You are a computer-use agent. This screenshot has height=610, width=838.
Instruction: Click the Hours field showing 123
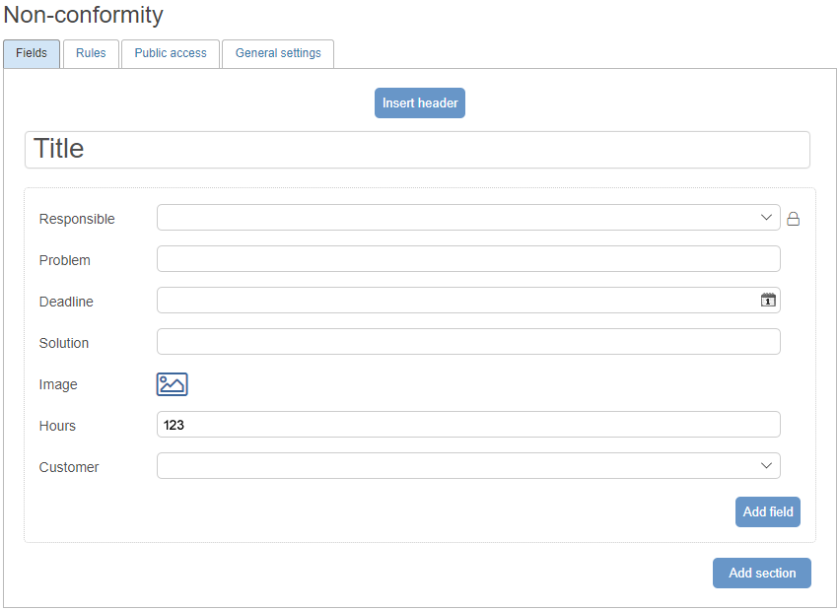coord(468,425)
